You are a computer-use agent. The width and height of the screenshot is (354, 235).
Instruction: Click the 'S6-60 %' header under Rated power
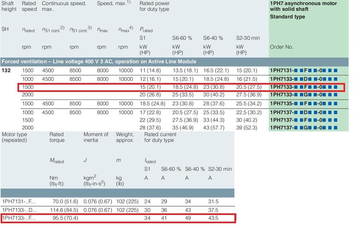182,38
